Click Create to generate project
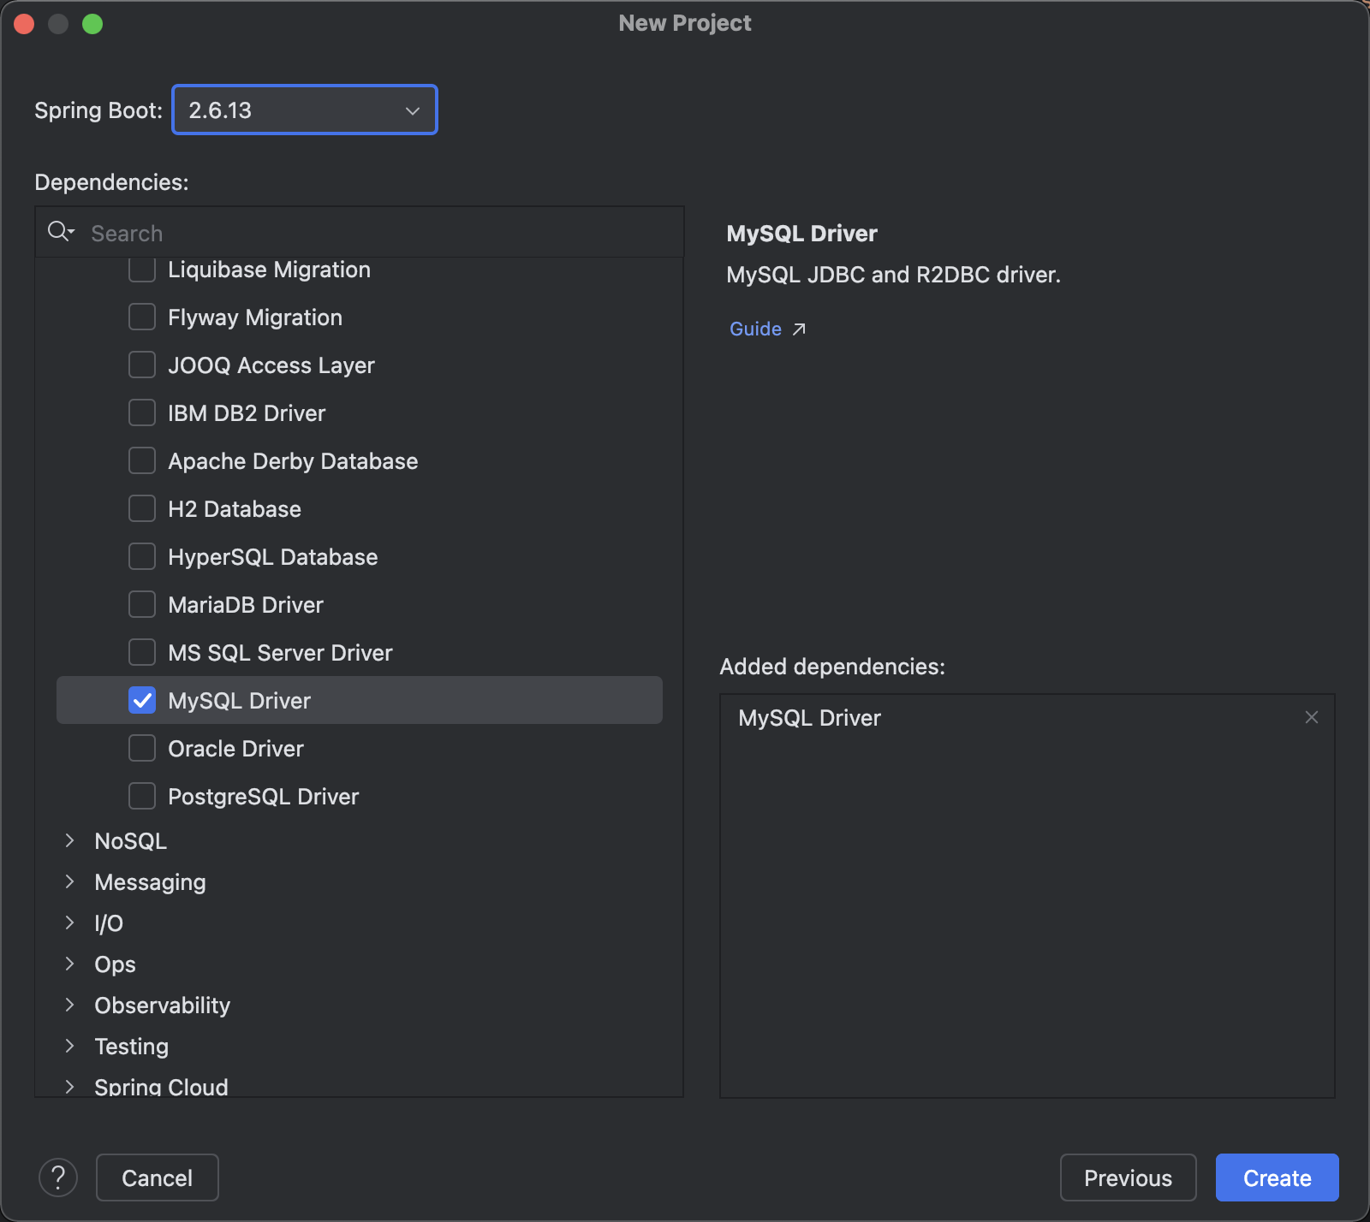 [x=1277, y=1178]
